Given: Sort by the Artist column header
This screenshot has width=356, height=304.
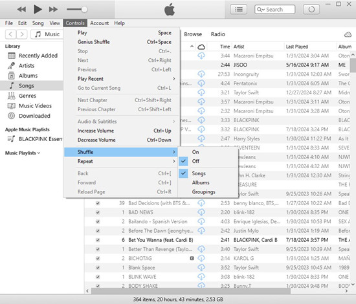Looking at the screenshot, I should coord(239,47).
